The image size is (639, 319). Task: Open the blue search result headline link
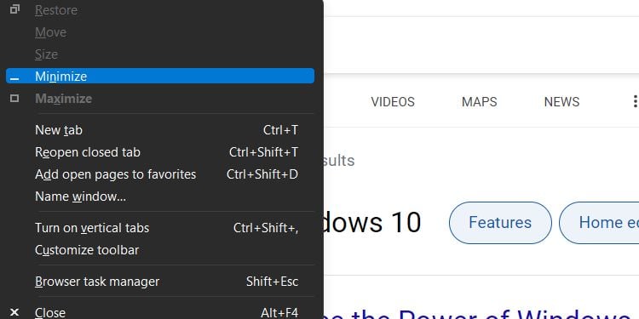[481, 313]
